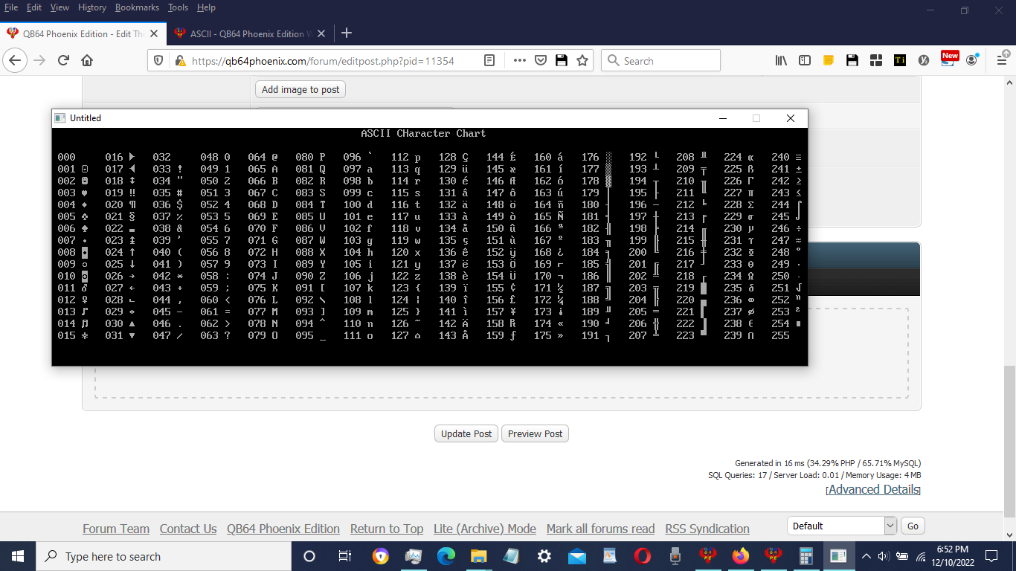Open Task View on taskbar
The image size is (1016, 571).
(x=345, y=556)
